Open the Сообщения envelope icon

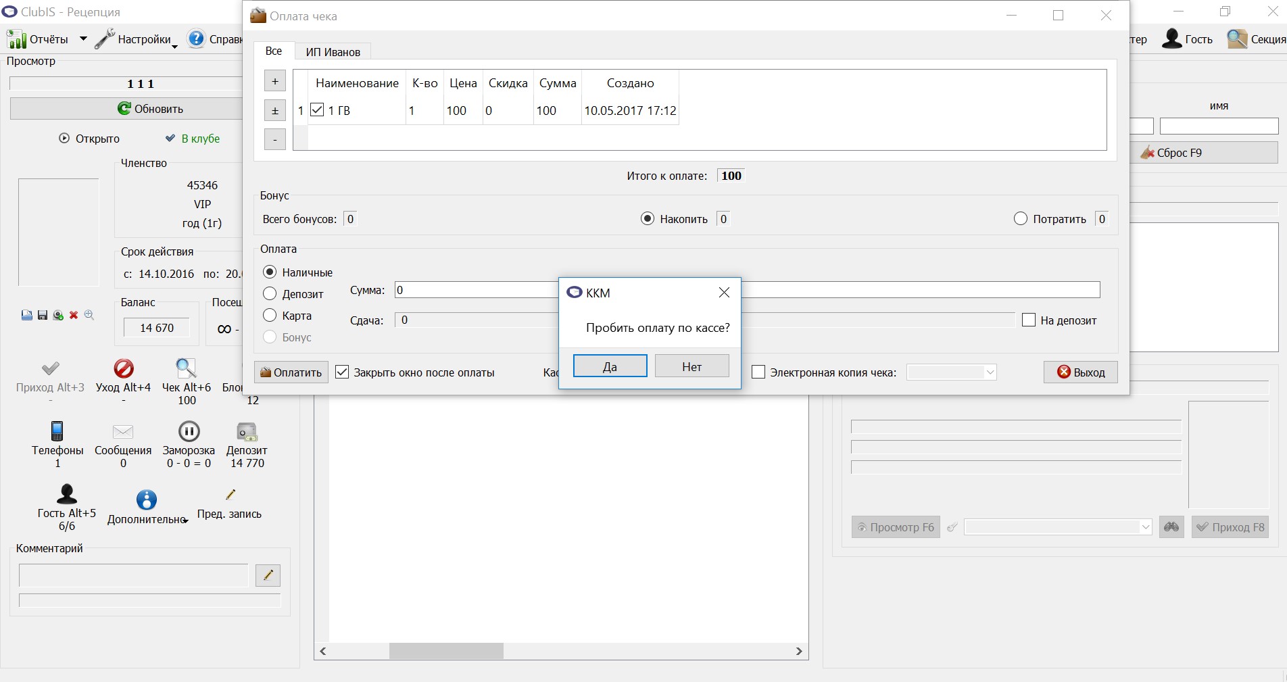click(123, 432)
